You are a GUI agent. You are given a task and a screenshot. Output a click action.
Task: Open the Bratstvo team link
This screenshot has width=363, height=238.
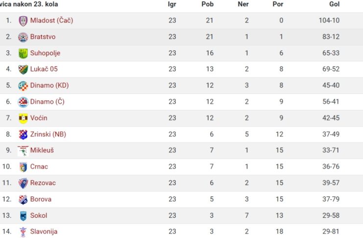tap(43, 37)
